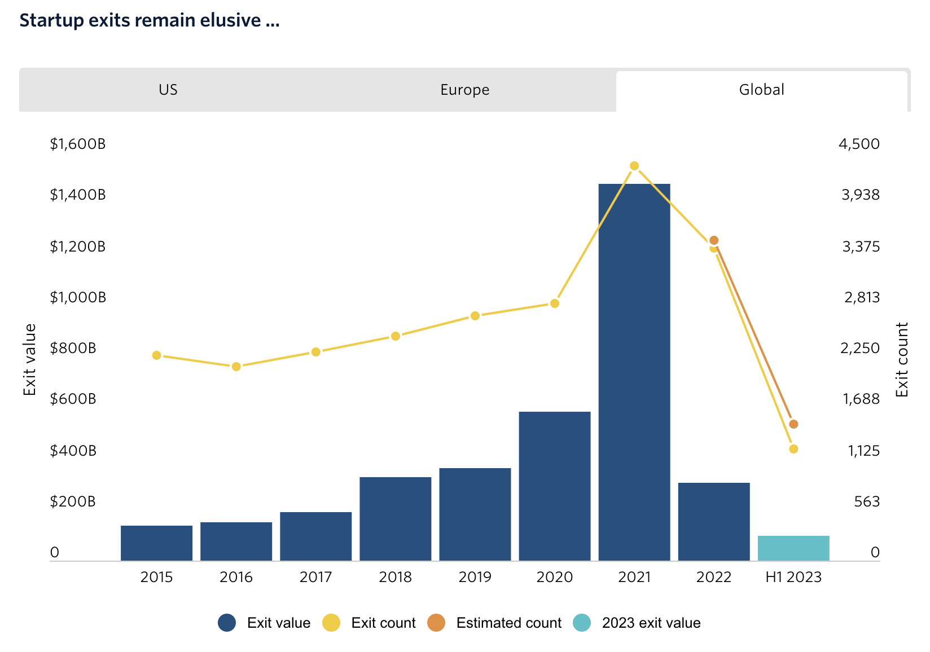Click the 2016 exit count point
Image resolution: width=930 pixels, height=652 pixels.
(236, 367)
